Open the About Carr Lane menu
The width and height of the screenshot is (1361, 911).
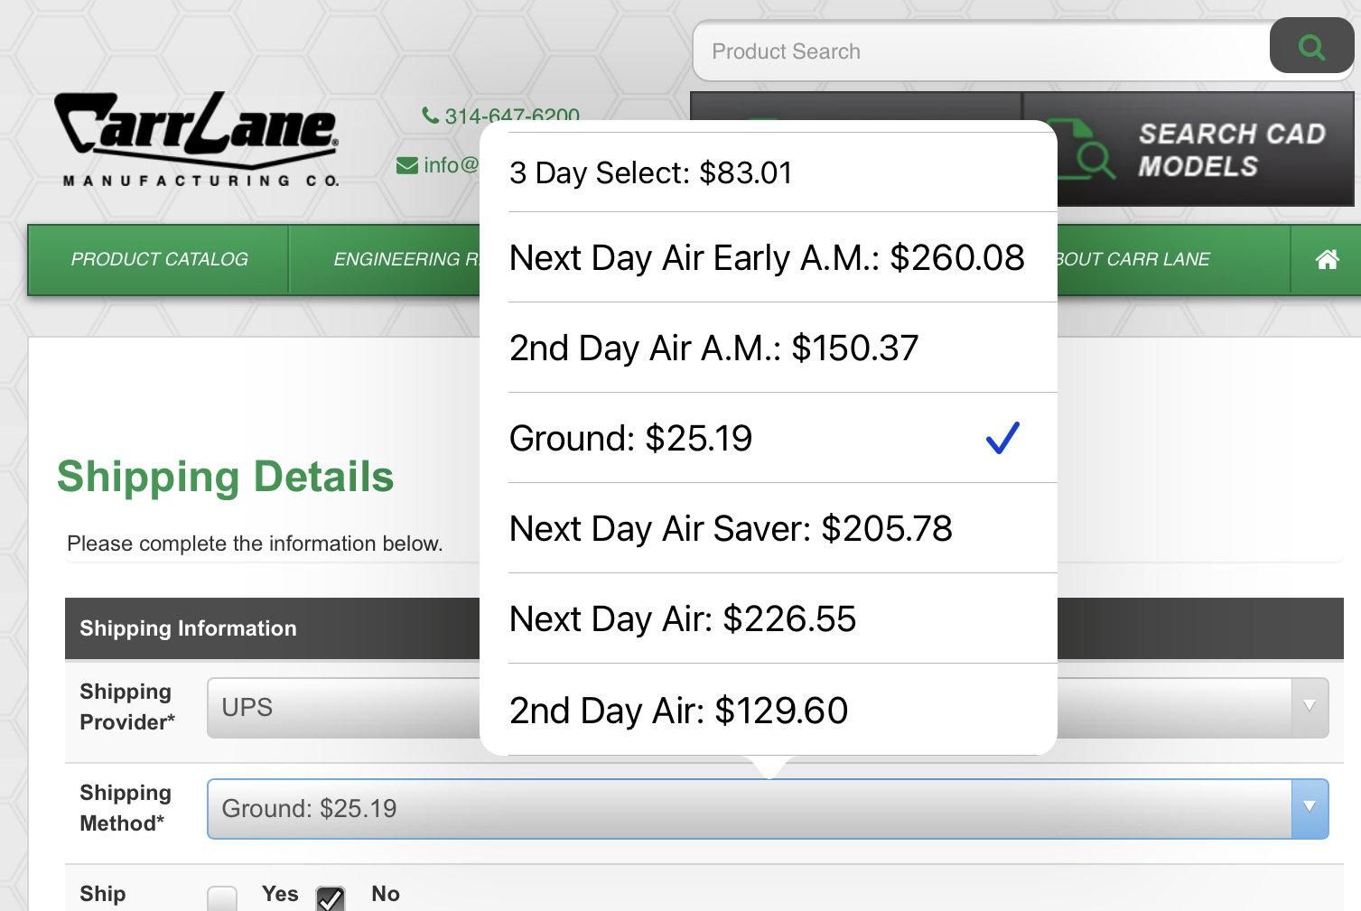tap(1133, 260)
